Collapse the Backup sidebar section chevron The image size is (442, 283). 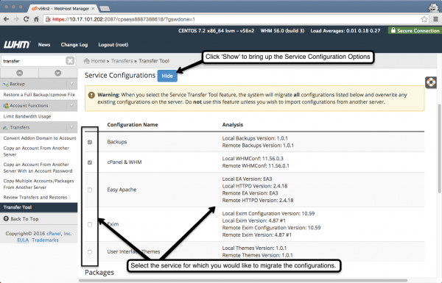pyautogui.click(x=71, y=84)
